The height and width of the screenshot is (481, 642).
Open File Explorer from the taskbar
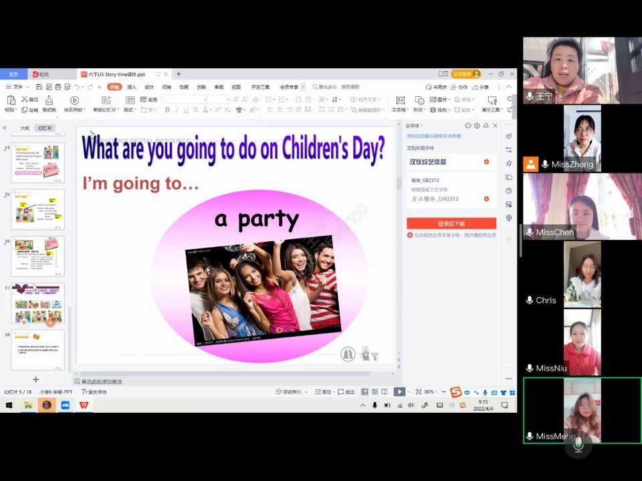(x=28, y=405)
